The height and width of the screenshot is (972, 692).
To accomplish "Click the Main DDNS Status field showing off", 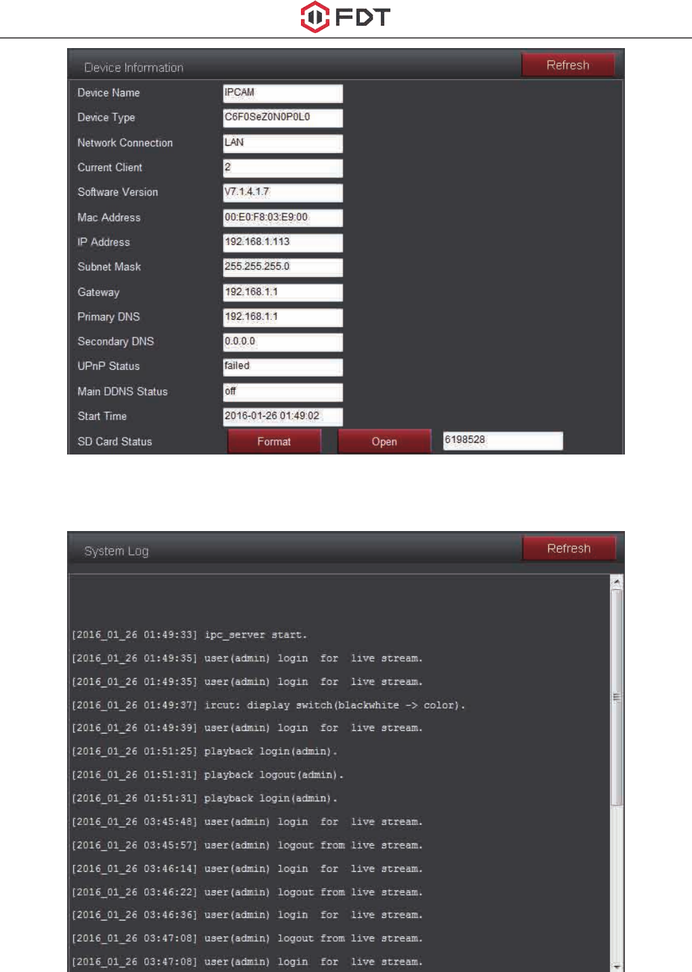I will coord(283,392).
